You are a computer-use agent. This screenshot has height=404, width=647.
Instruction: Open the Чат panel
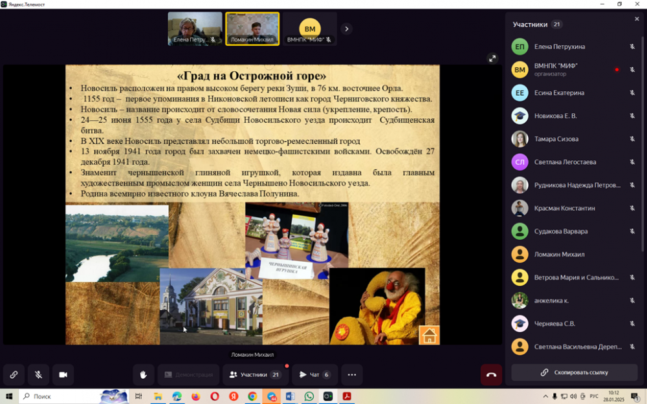coord(314,374)
